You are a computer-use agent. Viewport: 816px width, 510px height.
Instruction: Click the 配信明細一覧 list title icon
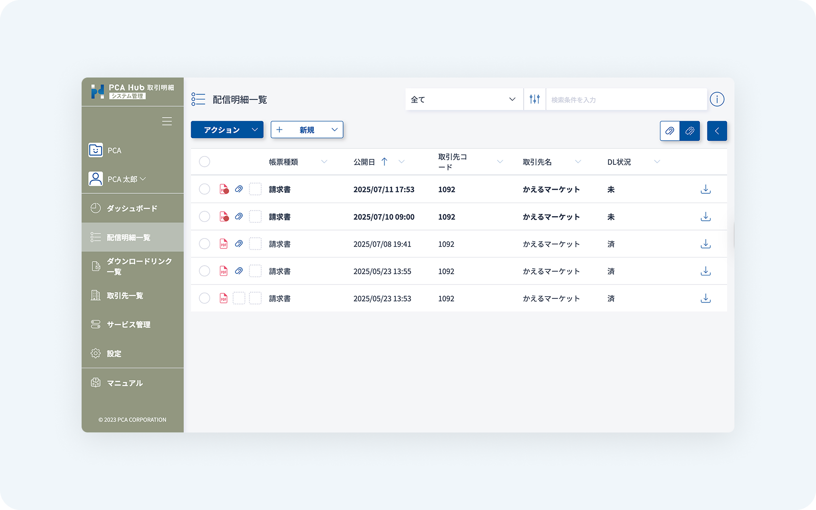tap(198, 99)
